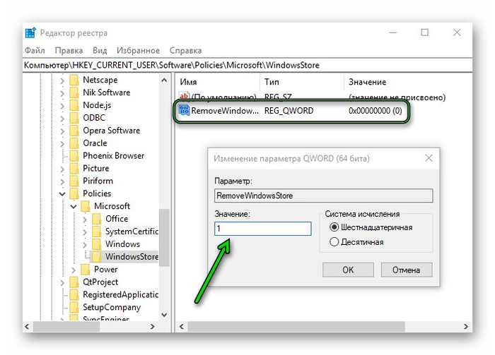
Task: Select the hexadecimal radio button
Action: pos(334,227)
